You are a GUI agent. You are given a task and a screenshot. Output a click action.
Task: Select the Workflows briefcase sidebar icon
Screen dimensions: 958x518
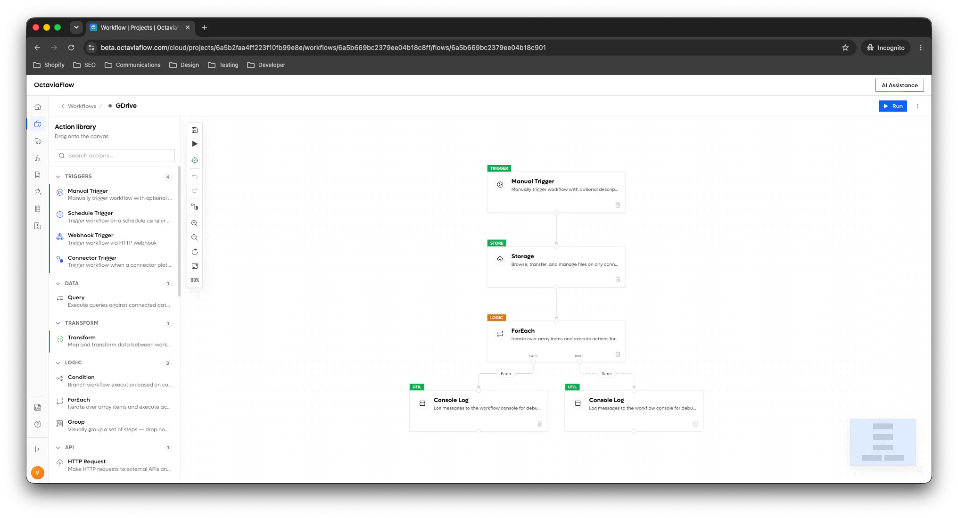(x=38, y=124)
